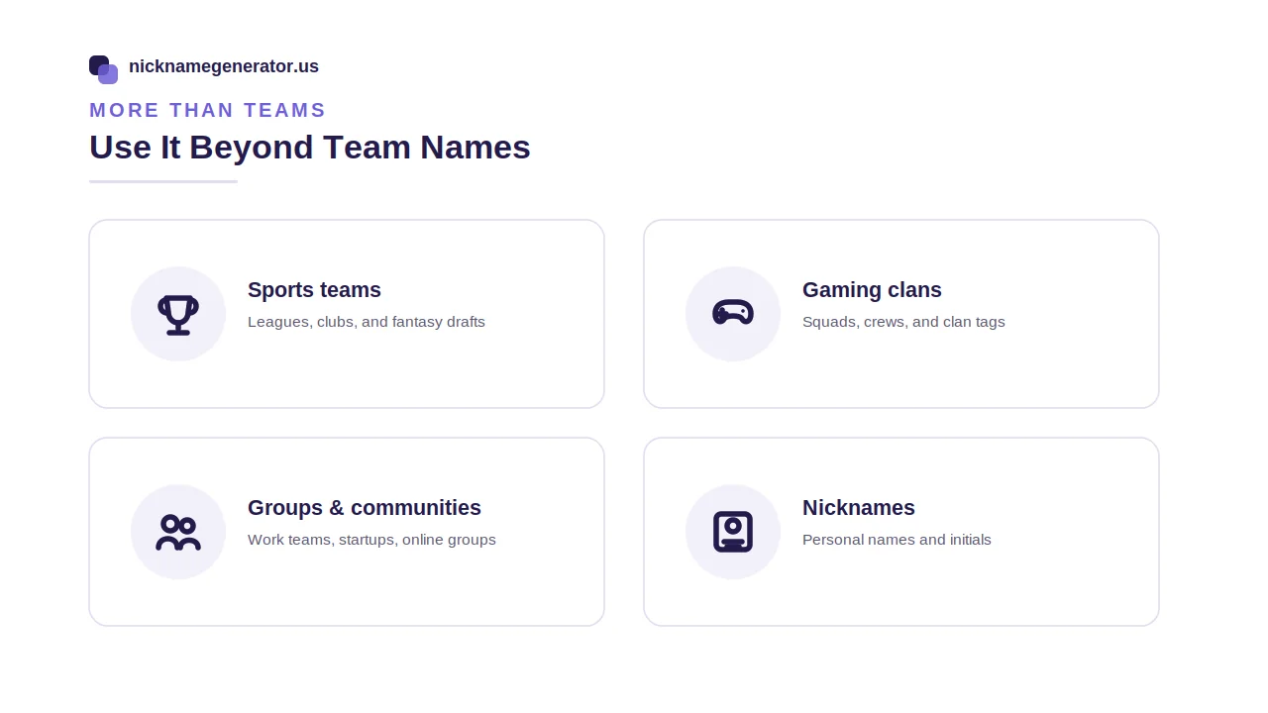Viewport: 1268px width, 713px height.
Task: Click 'Work teams, startups, online groups' text
Action: (x=371, y=540)
